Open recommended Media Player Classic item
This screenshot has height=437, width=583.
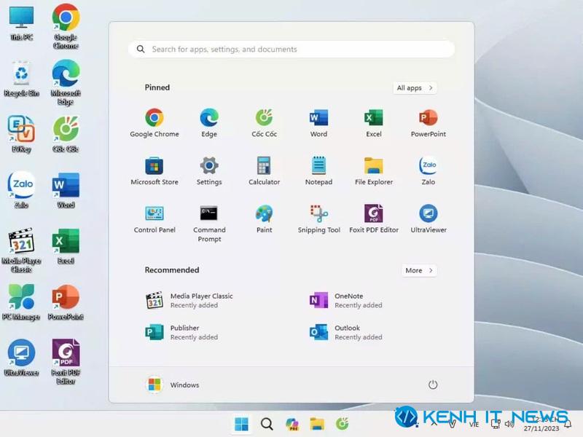tap(189, 300)
